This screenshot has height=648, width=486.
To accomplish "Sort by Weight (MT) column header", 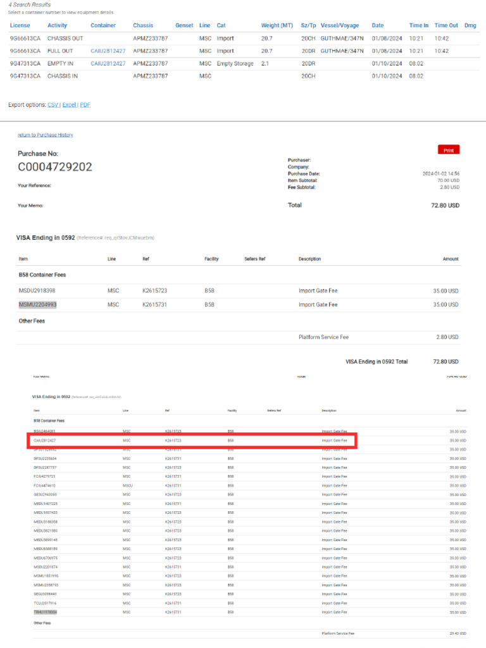I will (x=277, y=26).
